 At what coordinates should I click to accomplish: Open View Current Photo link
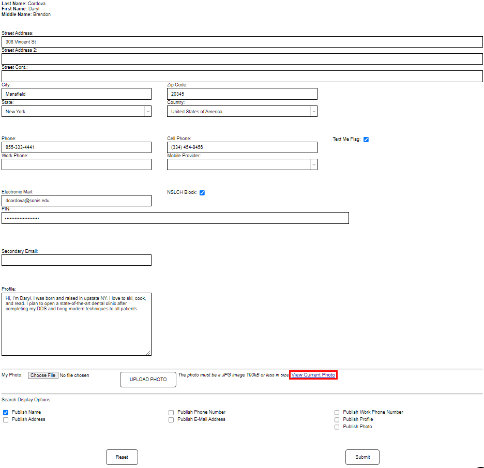(313, 375)
